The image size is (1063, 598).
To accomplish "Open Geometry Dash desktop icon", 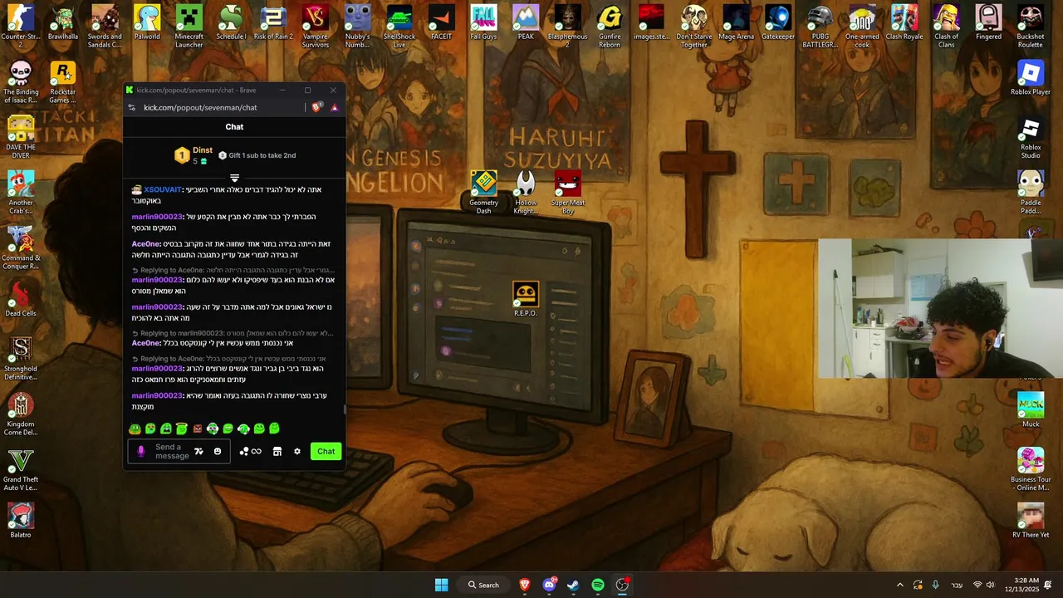I will click(x=483, y=192).
